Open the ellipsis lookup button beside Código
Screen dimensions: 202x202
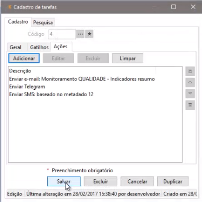pyautogui.click(x=80, y=34)
